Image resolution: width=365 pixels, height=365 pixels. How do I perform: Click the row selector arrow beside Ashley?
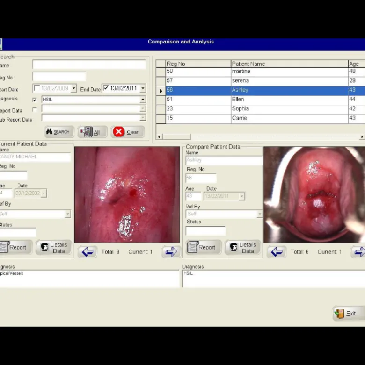(x=161, y=91)
